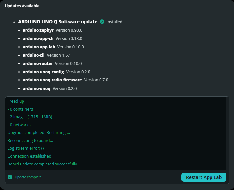Image resolution: width=234 pixels, height=190 pixels.
Task: Click the Reconnecting to board log line
Action: point(30,141)
